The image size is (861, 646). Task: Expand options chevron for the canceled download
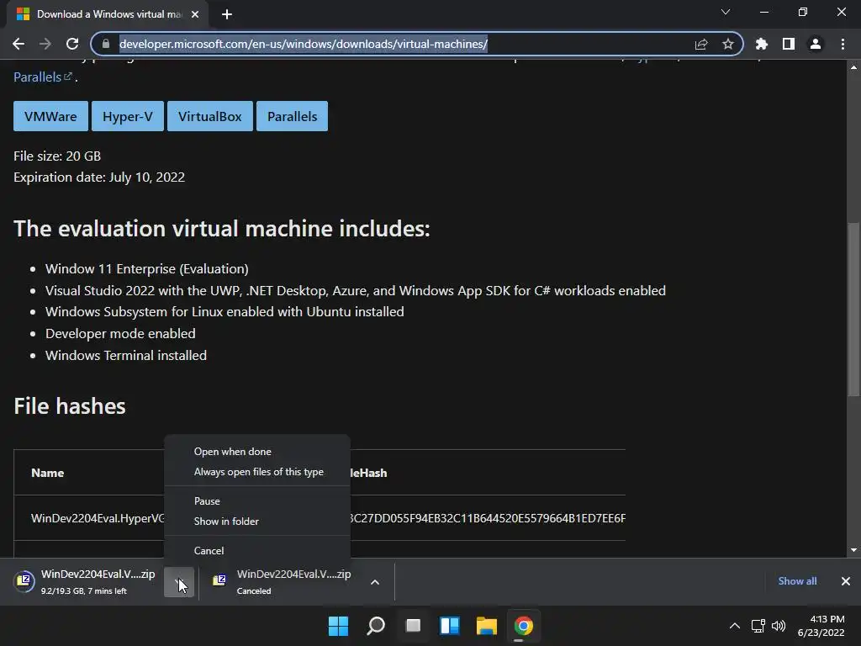[375, 582]
